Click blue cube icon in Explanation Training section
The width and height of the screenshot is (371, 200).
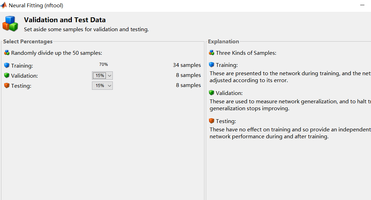[211, 64]
